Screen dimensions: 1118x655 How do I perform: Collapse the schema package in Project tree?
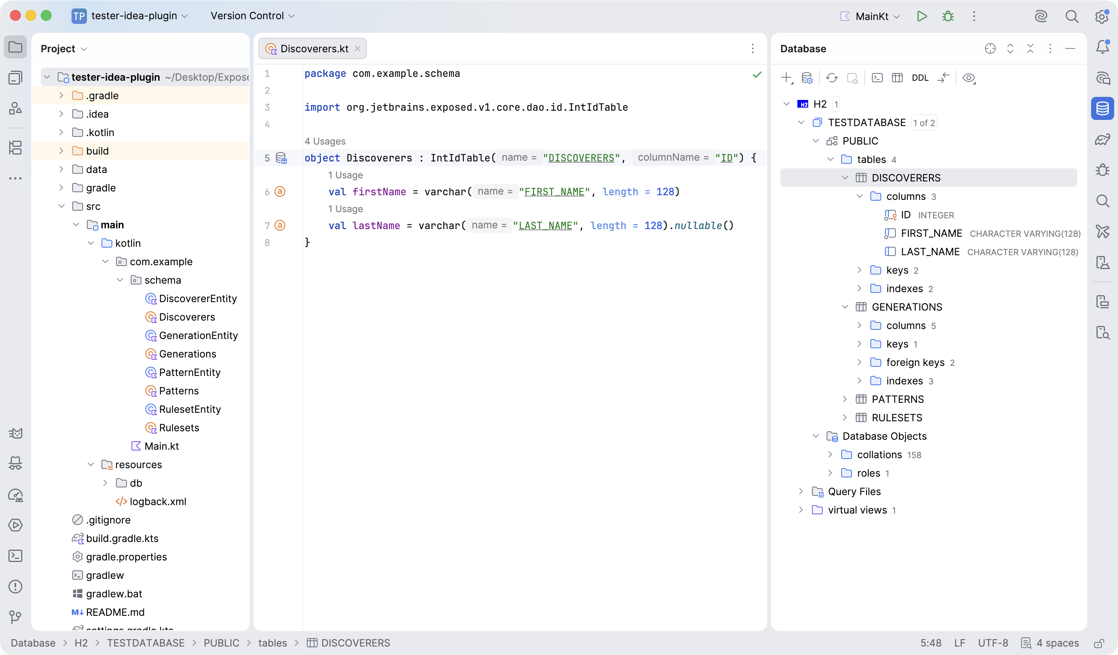click(120, 280)
